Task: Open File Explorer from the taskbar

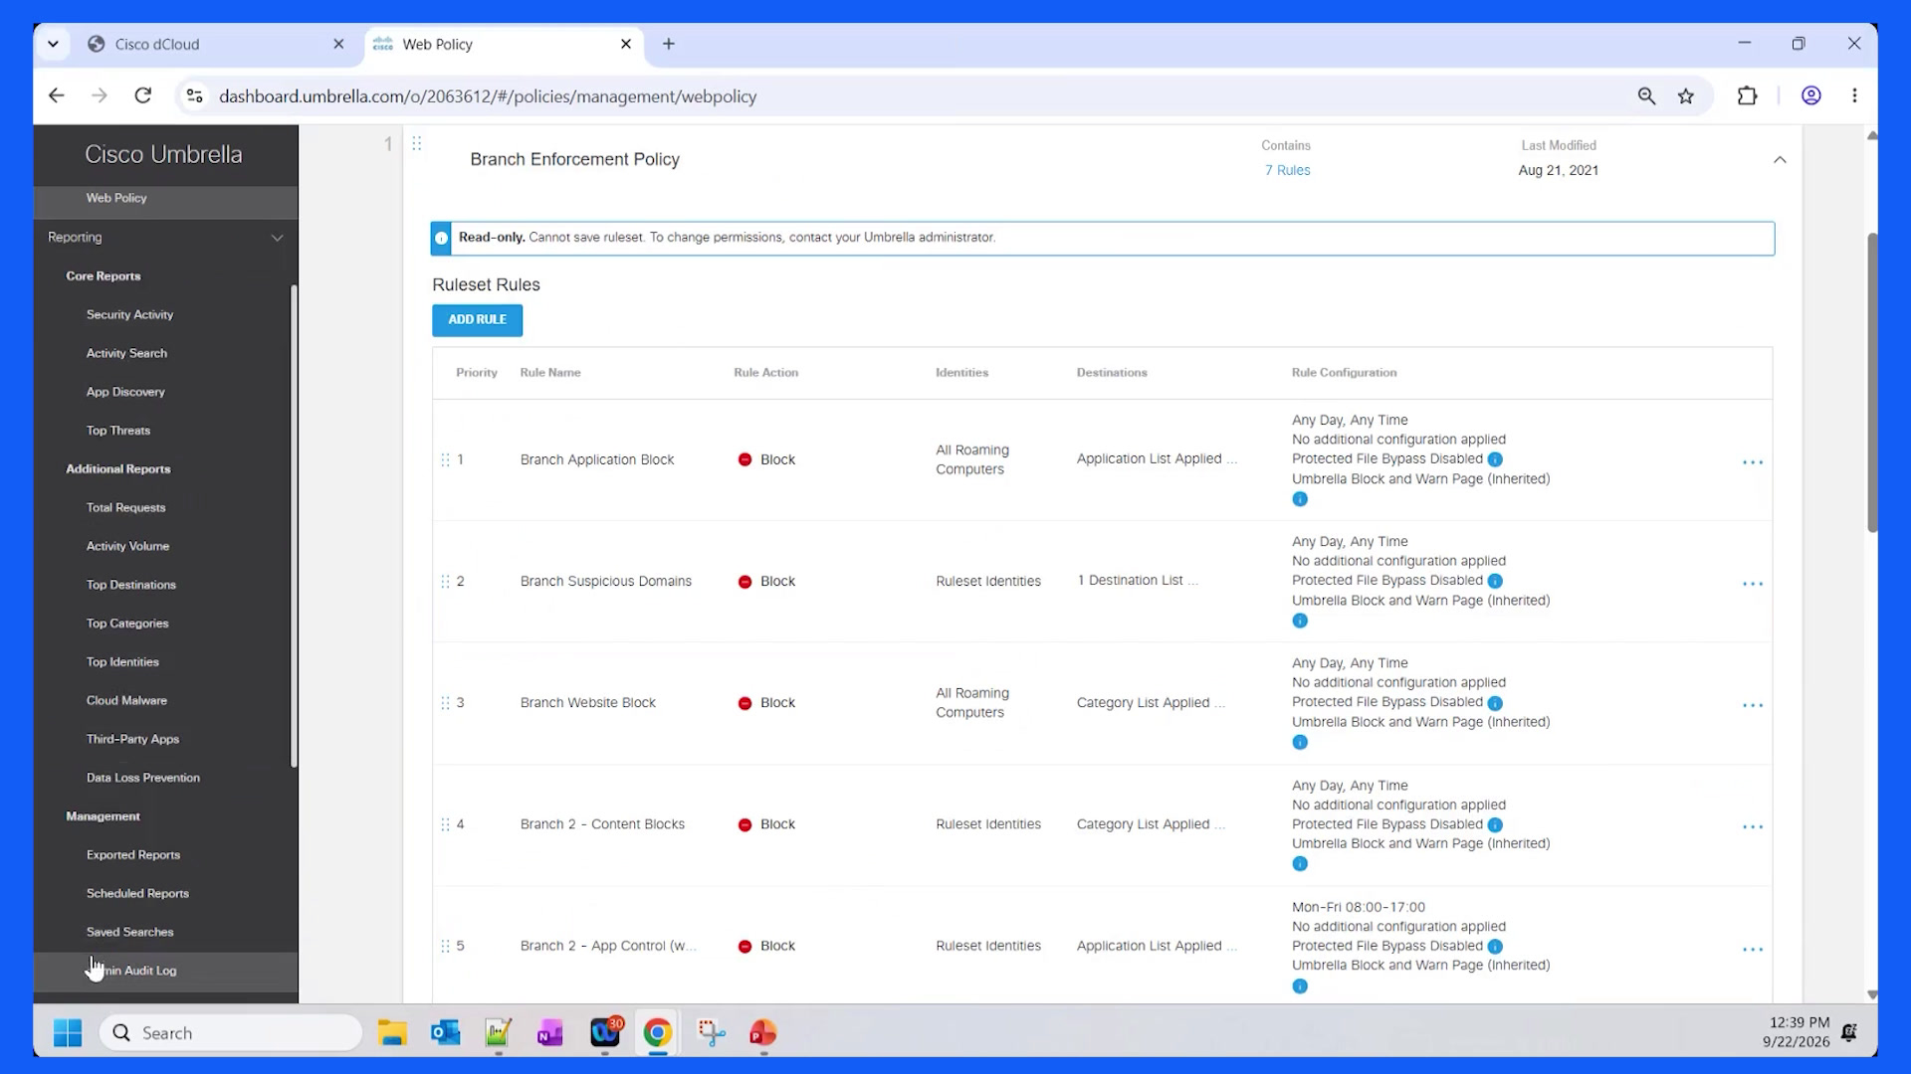Action: [x=392, y=1033]
